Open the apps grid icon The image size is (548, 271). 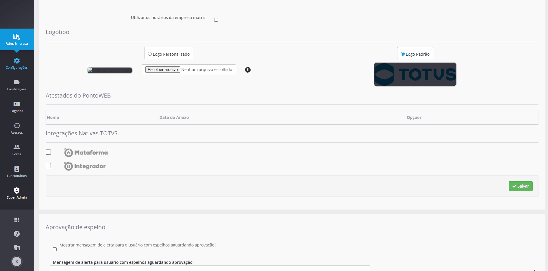(17, 220)
